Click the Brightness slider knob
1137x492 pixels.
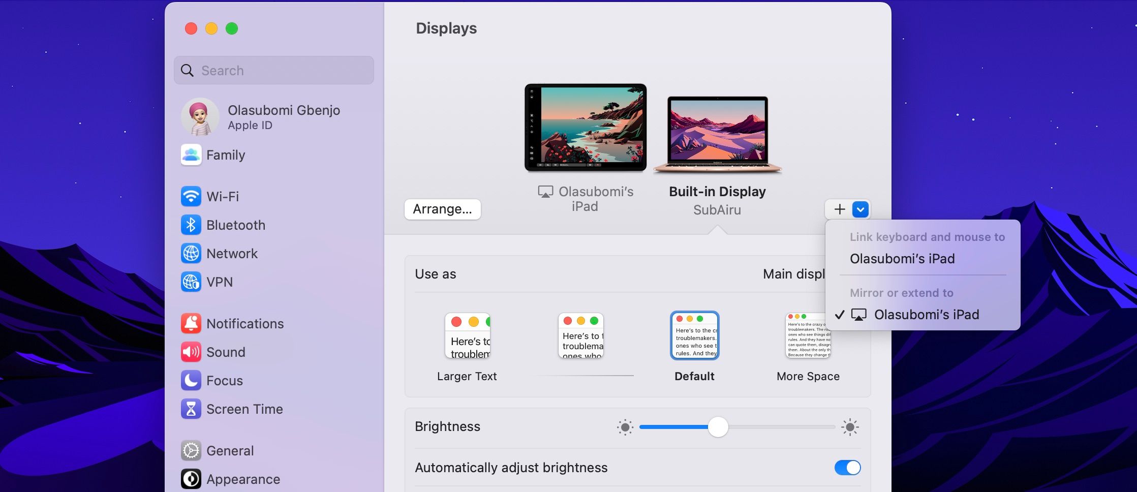coord(718,427)
